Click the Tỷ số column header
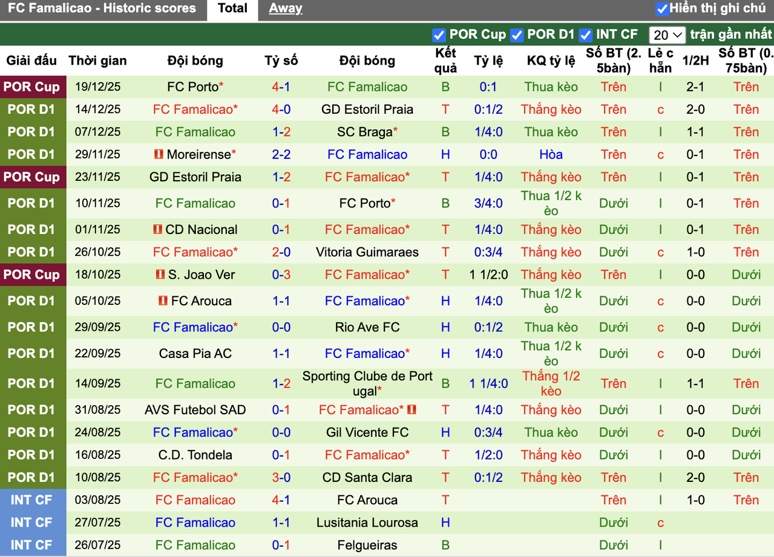Viewport: 774px width, 557px height. coord(281,60)
